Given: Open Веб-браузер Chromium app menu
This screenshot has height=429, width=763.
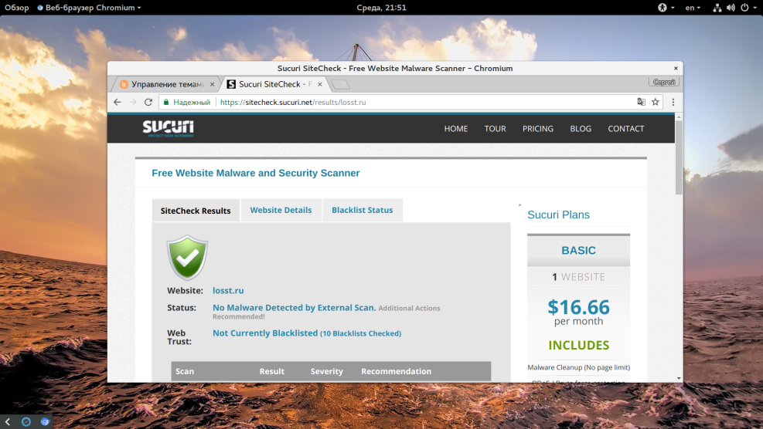Looking at the screenshot, I should [x=90, y=7].
